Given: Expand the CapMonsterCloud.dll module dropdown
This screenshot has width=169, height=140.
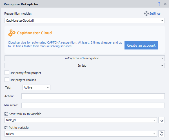Looking at the screenshot, I should pos(162,21).
